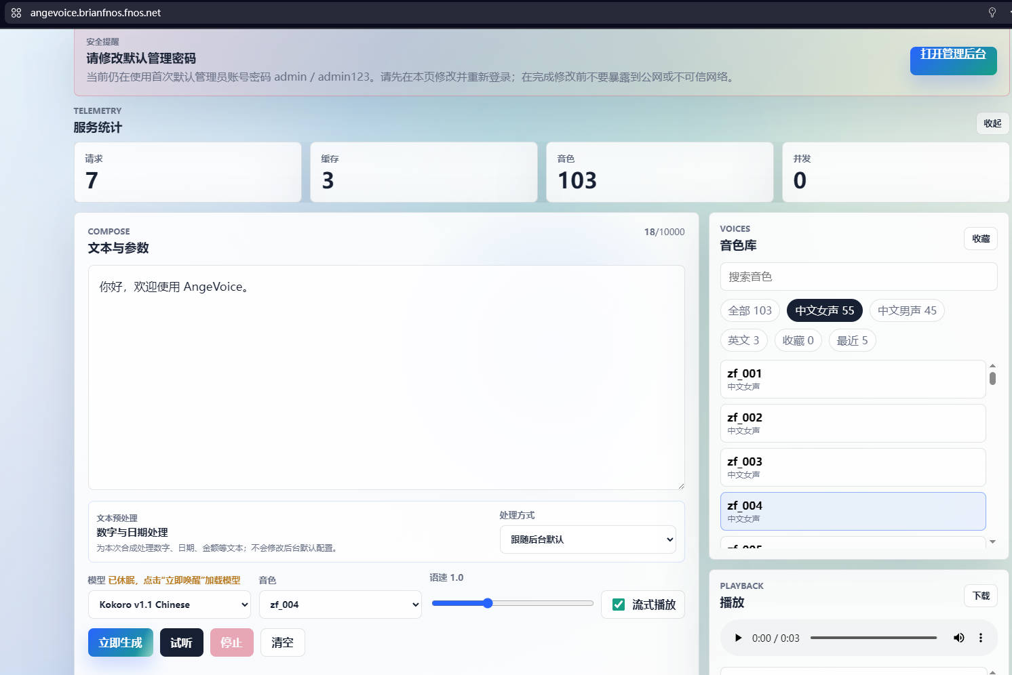
Task: Click the 0:00 / 0:03 playback time
Action: 776,638
